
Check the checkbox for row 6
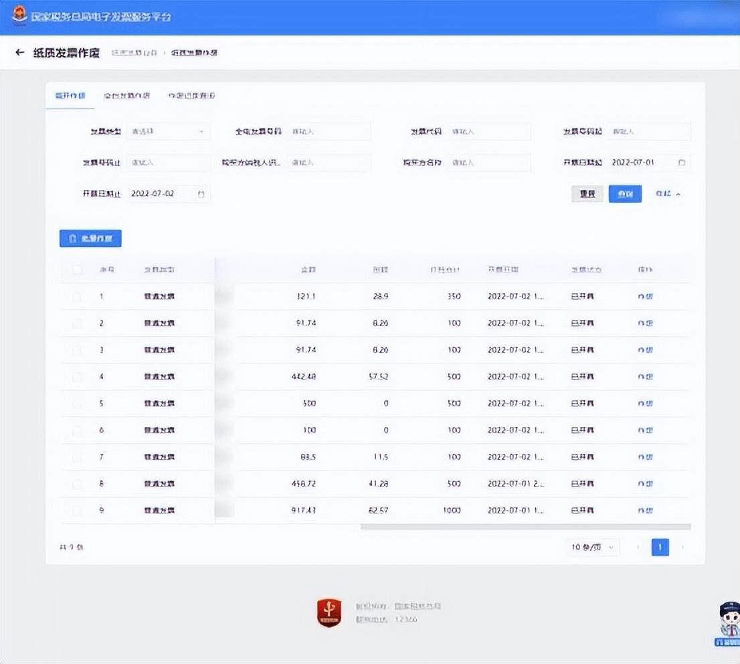(x=76, y=430)
